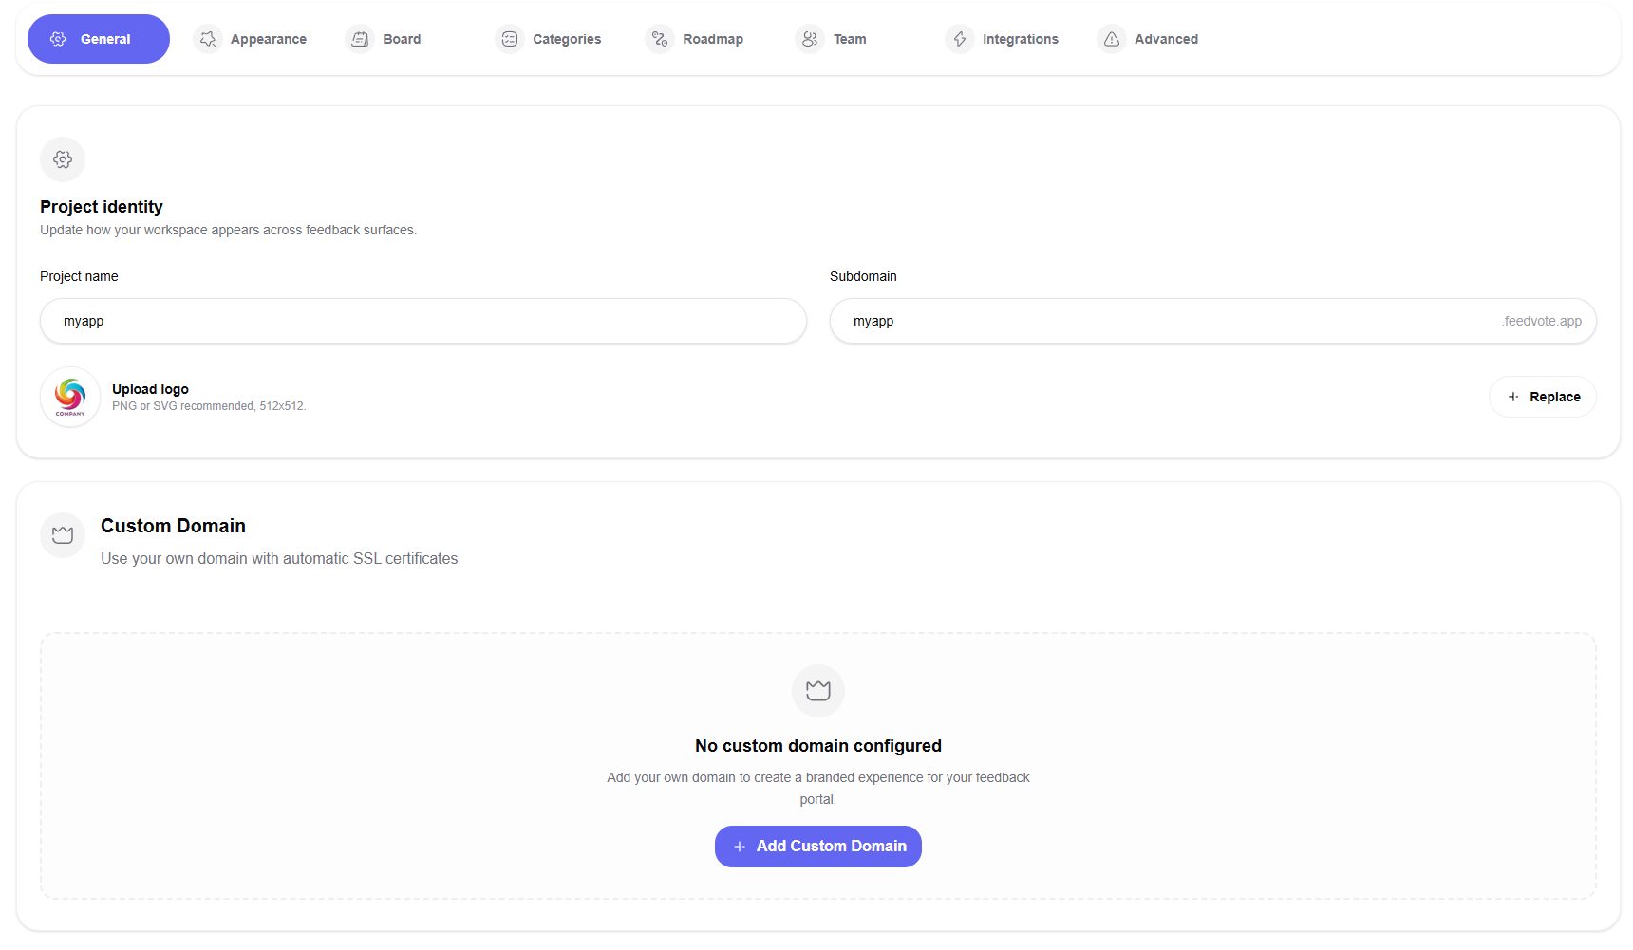The width and height of the screenshot is (1633, 950).
Task: Go to the Advanced tab
Action: pos(1166,39)
